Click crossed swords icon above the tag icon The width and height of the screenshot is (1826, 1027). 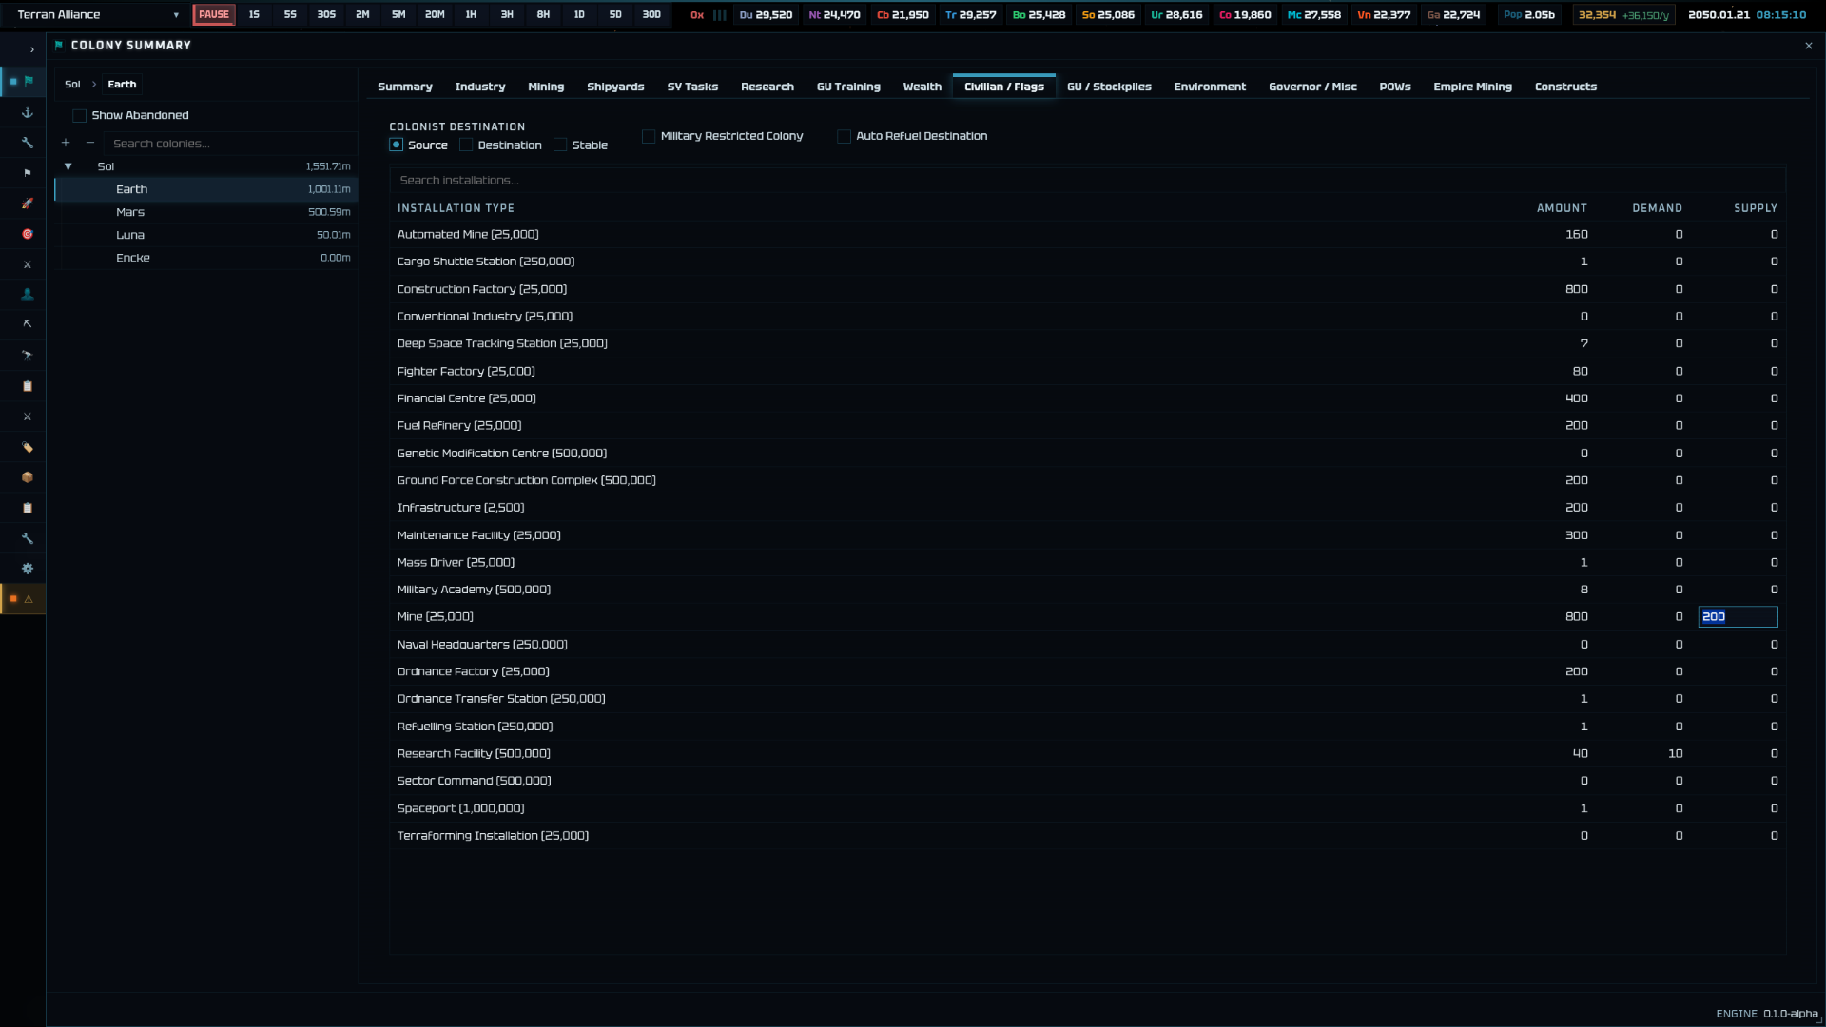click(x=28, y=417)
